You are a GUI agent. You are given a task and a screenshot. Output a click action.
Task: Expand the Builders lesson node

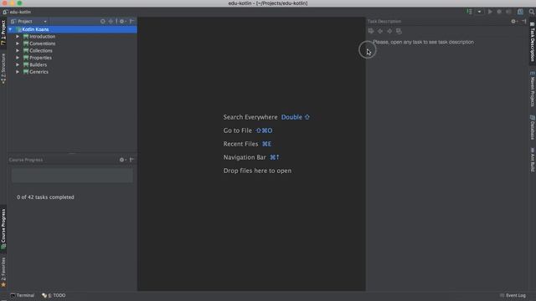pyautogui.click(x=18, y=64)
